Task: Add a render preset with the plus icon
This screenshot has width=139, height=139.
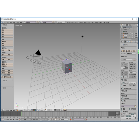Action: [x=134, y=60]
